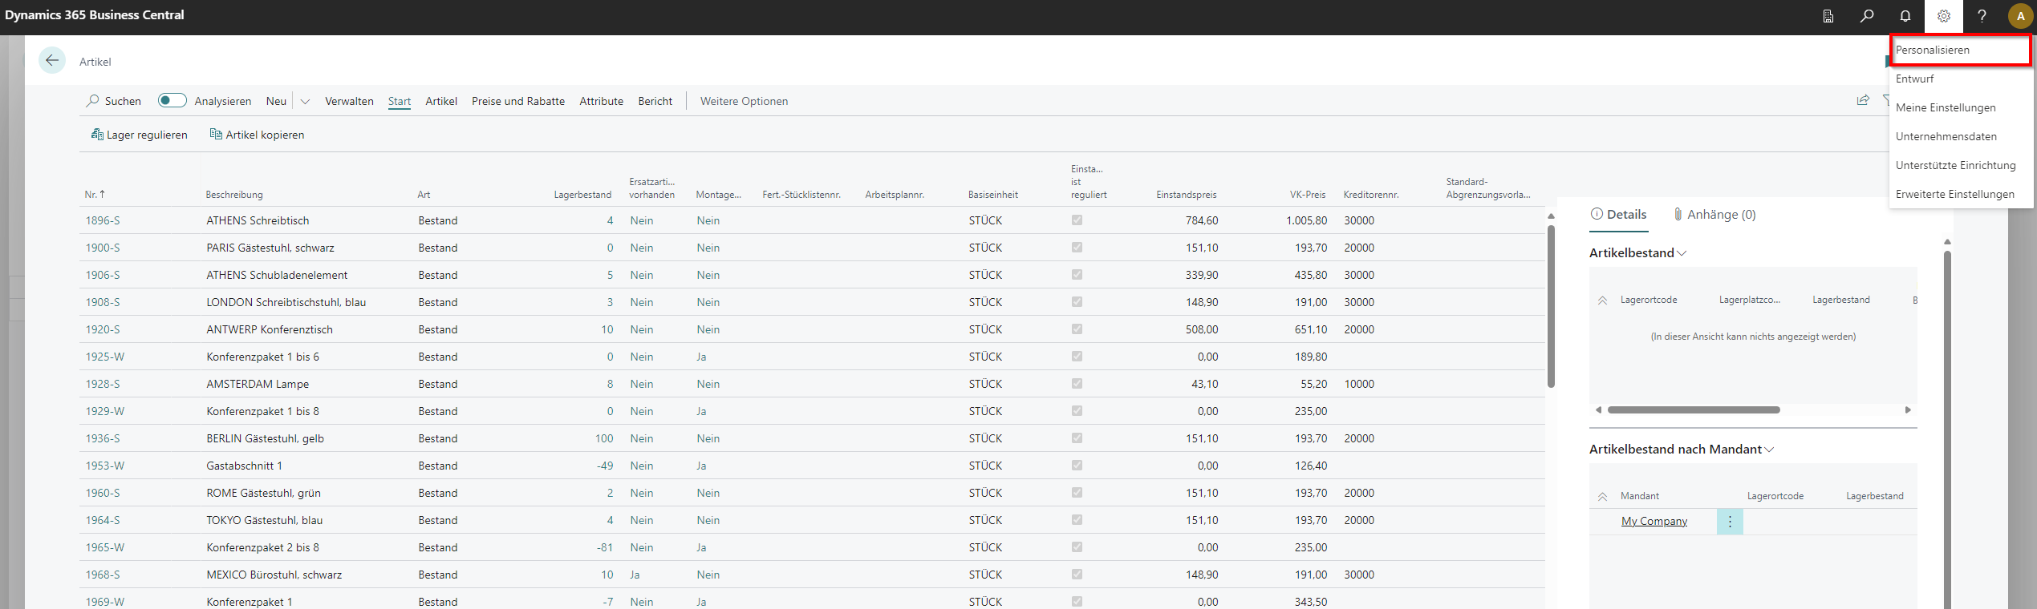Open the search magnifier in top bar
The height and width of the screenshot is (609, 2037).
coord(1867,16)
